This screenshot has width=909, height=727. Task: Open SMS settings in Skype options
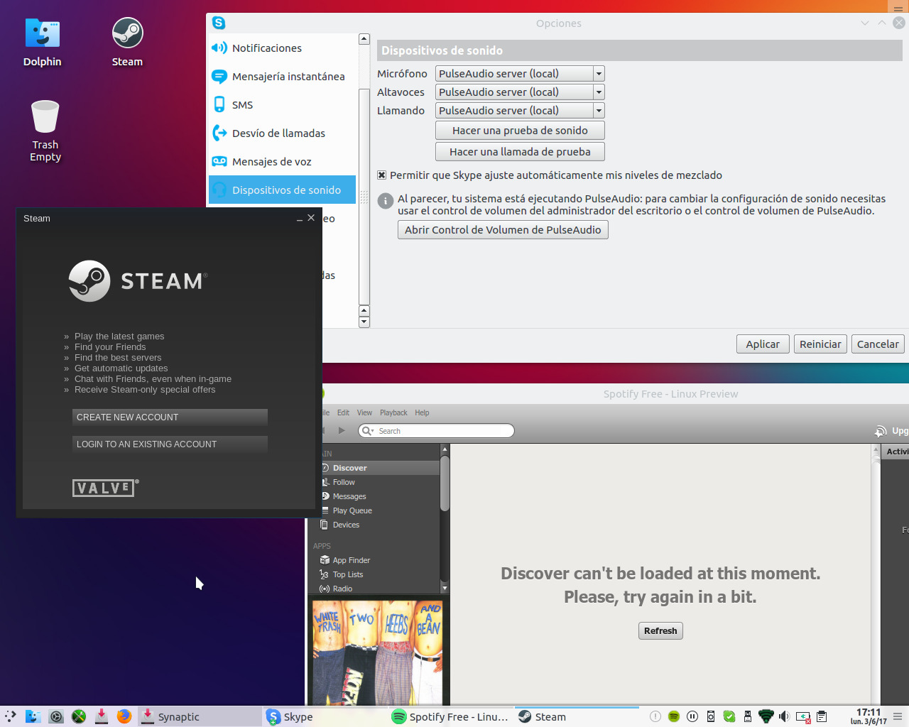pyautogui.click(x=282, y=105)
